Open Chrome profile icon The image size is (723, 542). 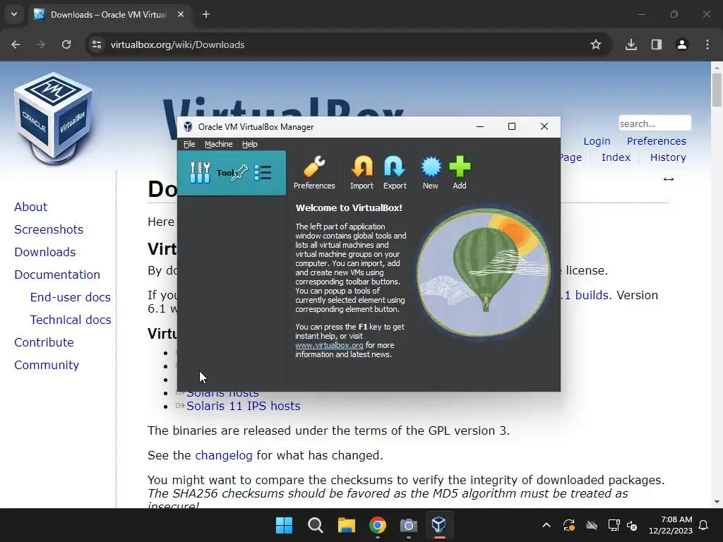click(x=682, y=44)
